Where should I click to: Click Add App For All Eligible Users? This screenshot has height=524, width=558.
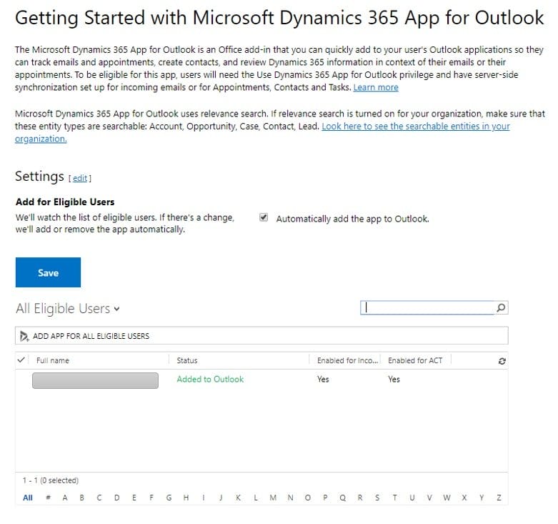click(x=91, y=336)
